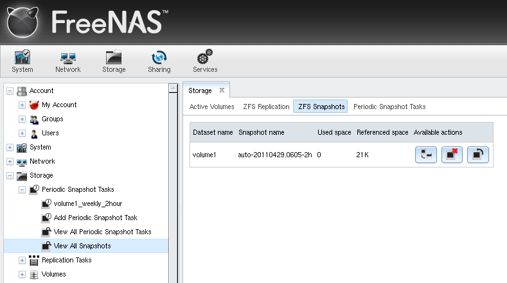507x283 pixels.
Task: Click the My Account daemon icon
Action: click(34, 105)
